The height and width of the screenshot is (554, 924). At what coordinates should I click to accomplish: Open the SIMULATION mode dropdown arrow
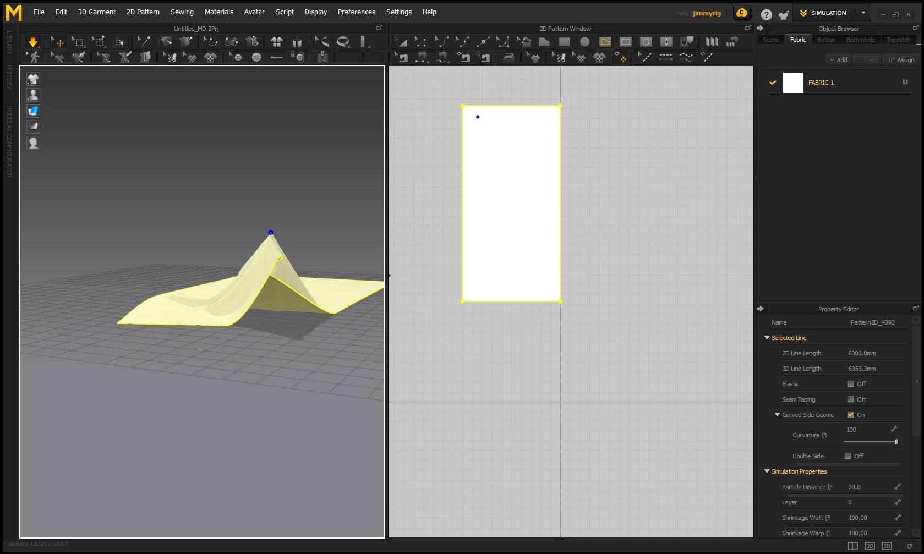(863, 13)
